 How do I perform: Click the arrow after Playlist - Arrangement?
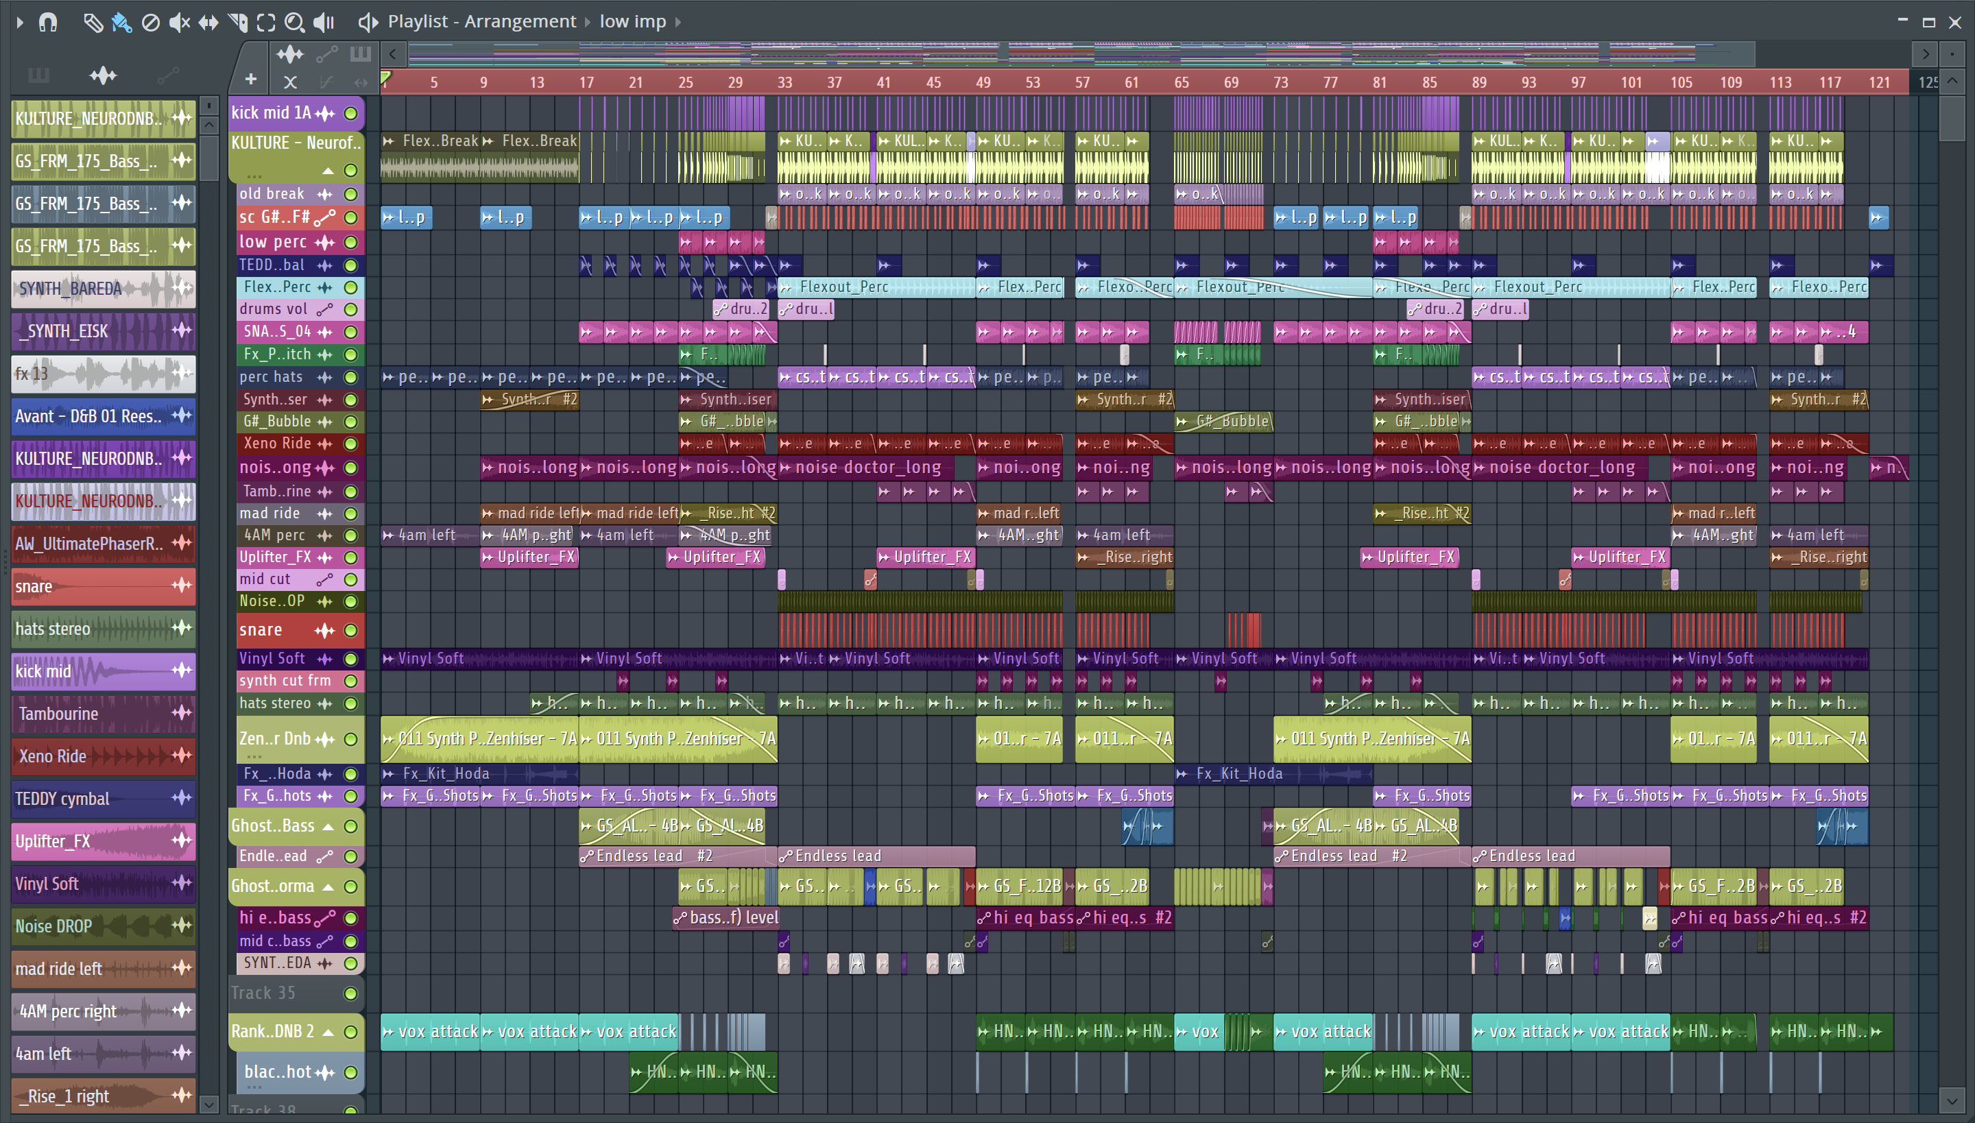click(588, 23)
